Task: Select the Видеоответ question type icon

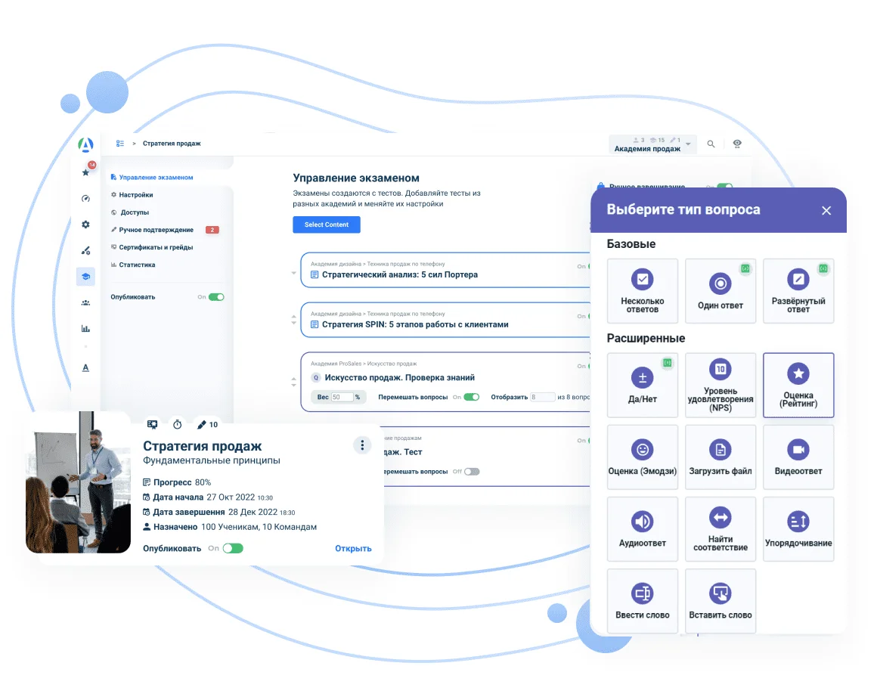Action: pyautogui.click(x=798, y=451)
